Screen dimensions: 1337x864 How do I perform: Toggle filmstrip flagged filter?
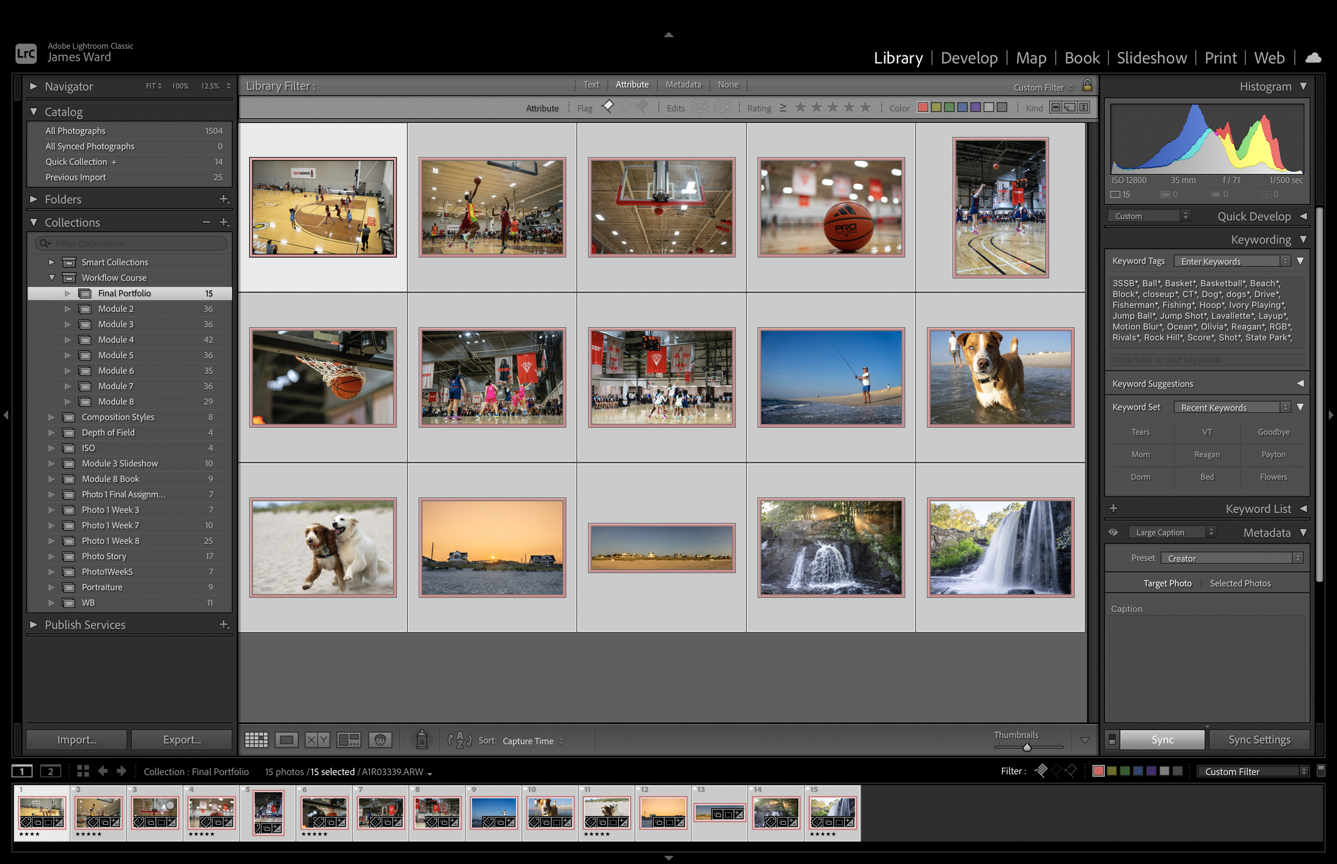coord(1041,771)
